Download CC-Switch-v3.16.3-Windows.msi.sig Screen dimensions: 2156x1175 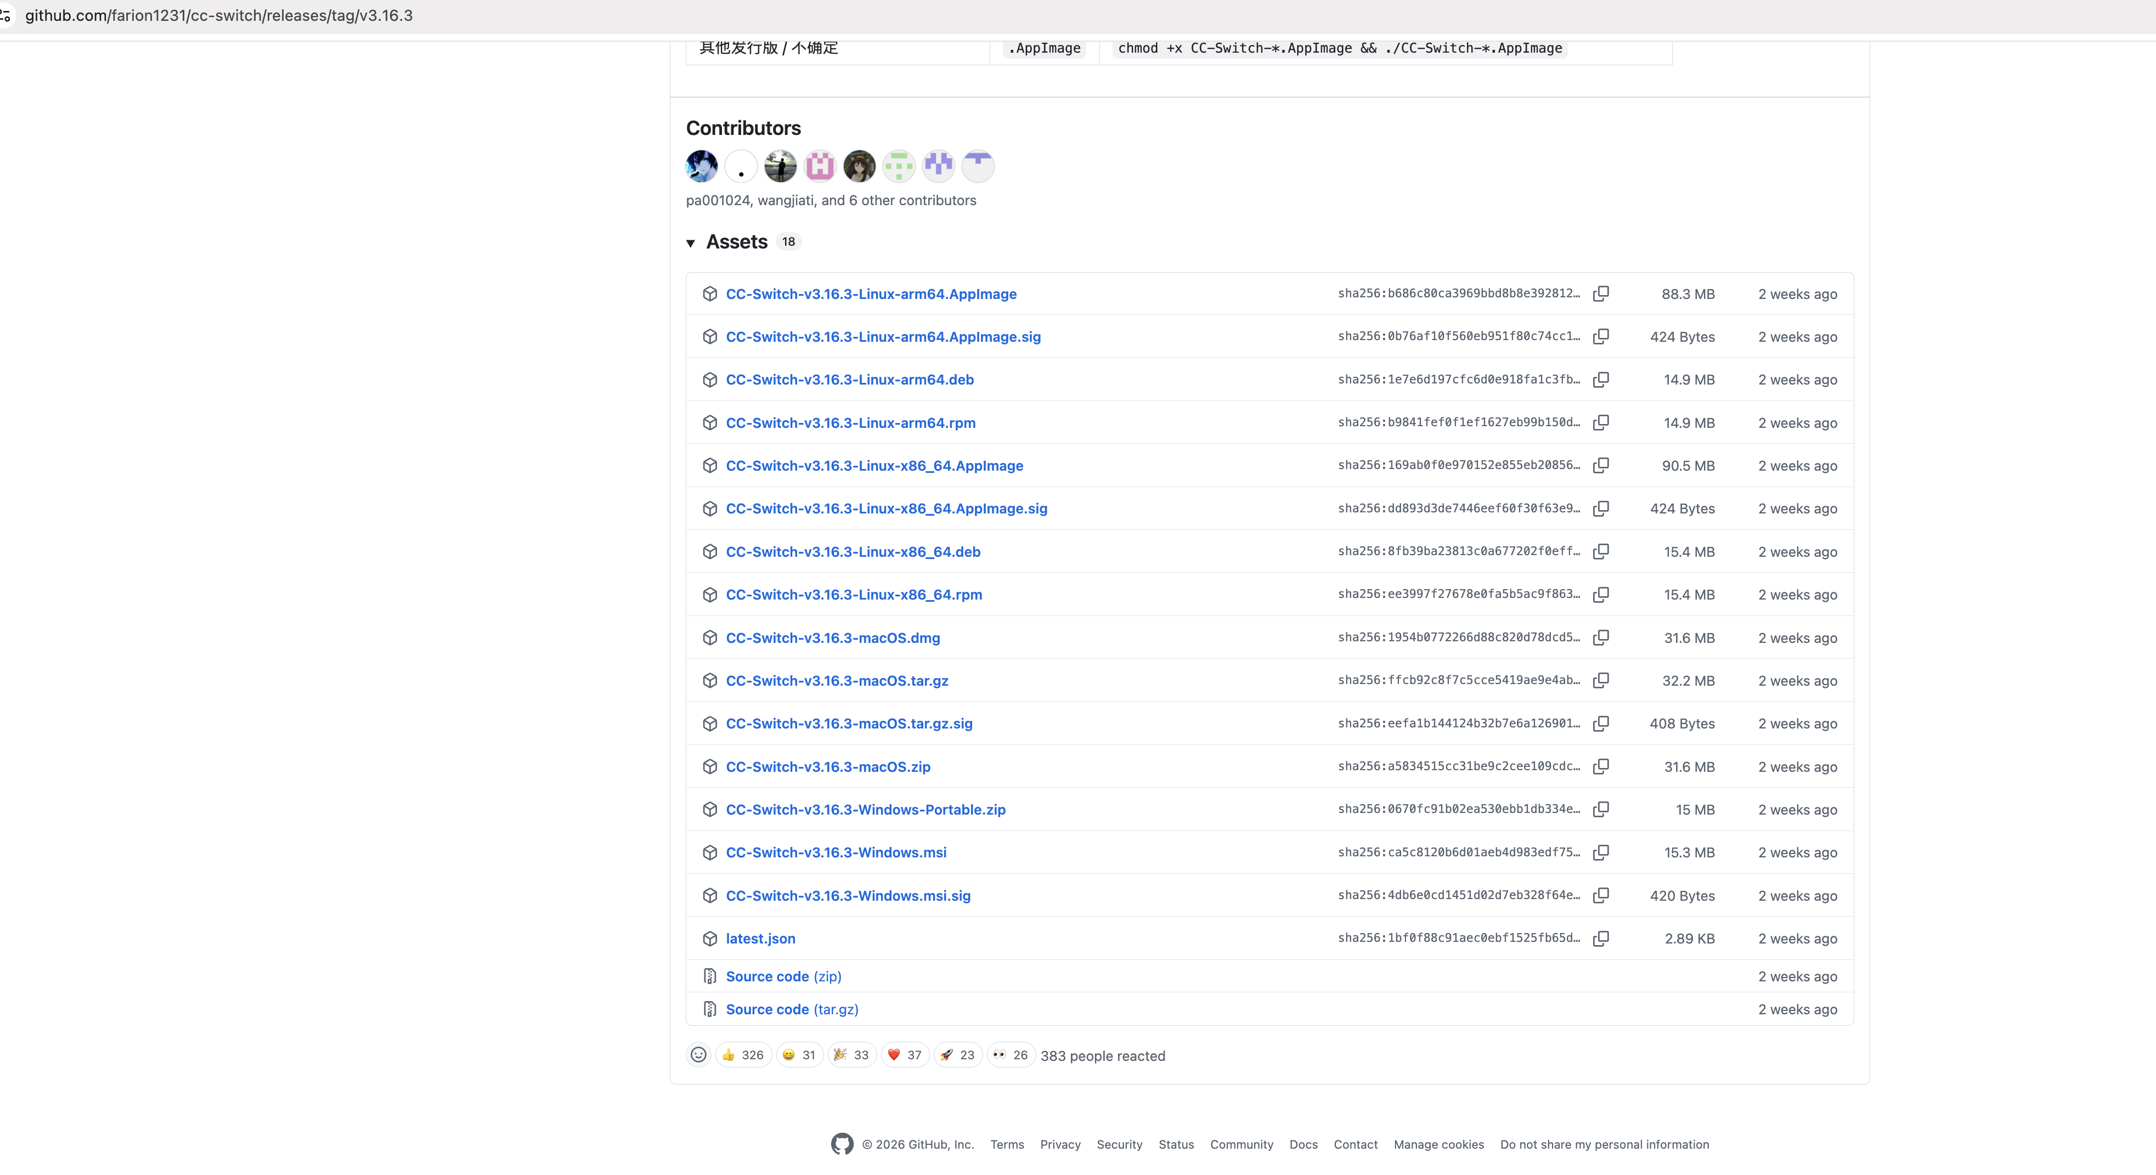(x=848, y=895)
